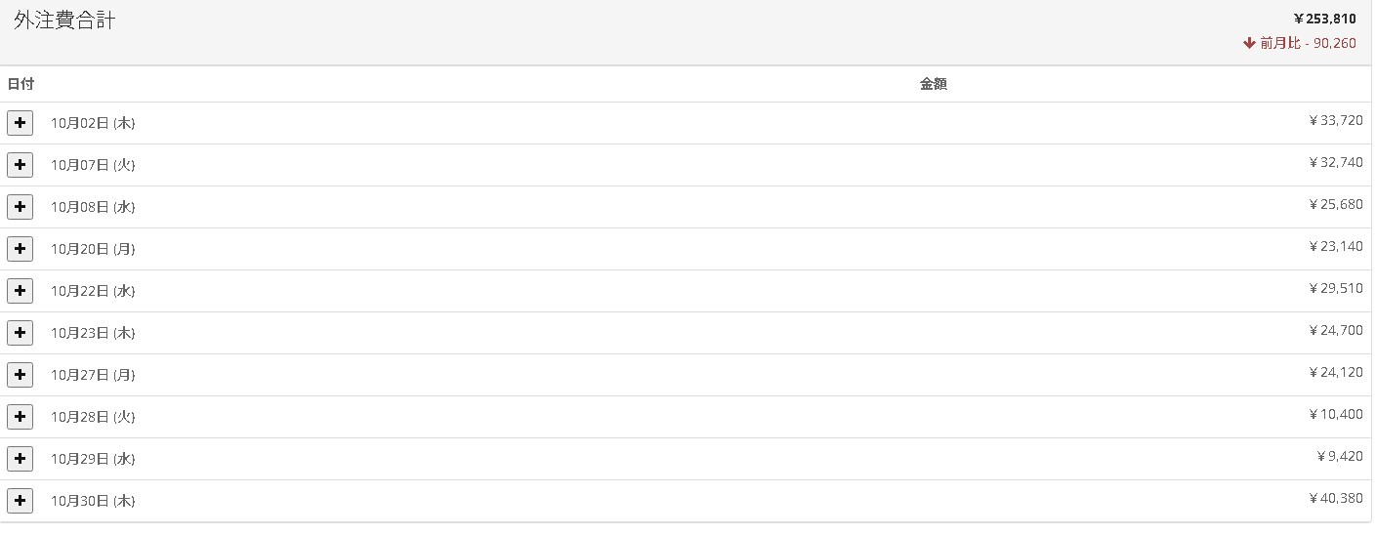Click the 前月比 -90,260 comparison text

point(1308,43)
